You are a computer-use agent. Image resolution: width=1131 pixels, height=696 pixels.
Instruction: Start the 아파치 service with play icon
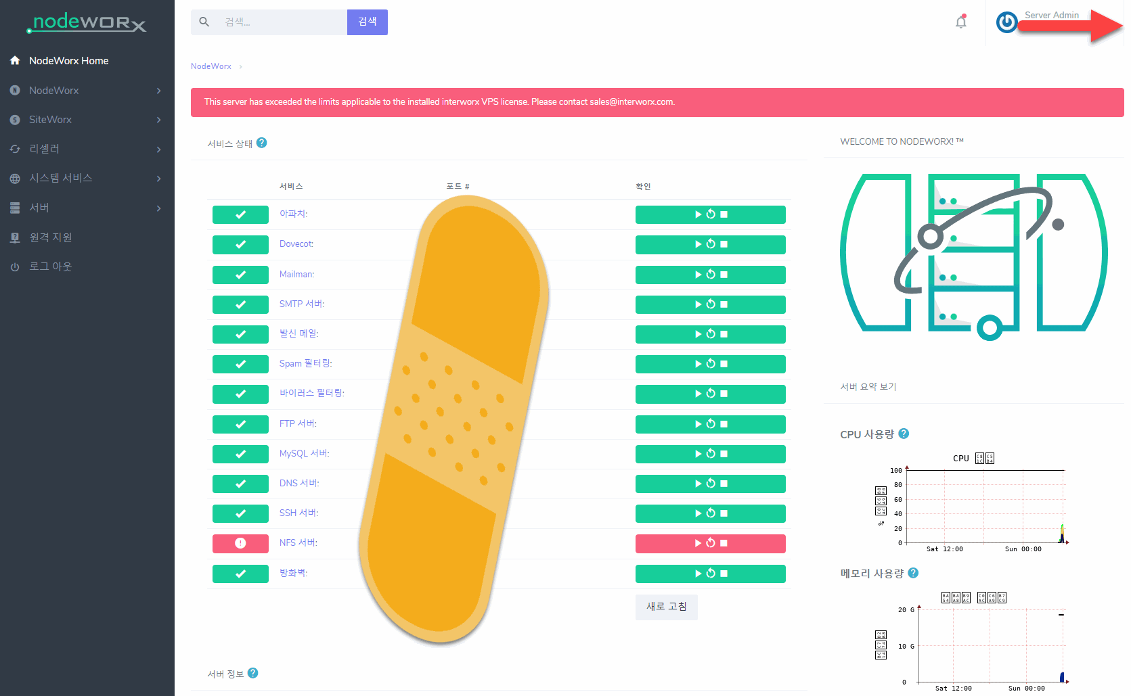(x=698, y=214)
